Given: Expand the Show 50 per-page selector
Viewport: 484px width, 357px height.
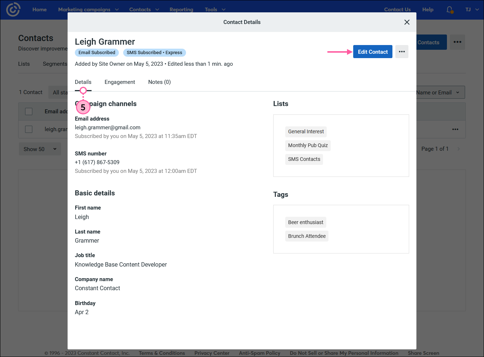Looking at the screenshot, I should (40, 149).
